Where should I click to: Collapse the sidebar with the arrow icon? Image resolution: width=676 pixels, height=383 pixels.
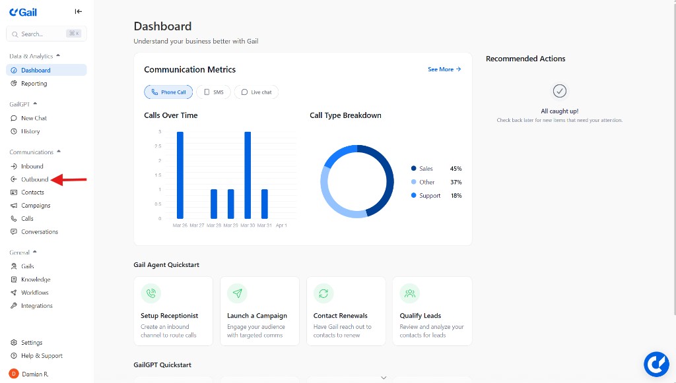[x=78, y=11]
